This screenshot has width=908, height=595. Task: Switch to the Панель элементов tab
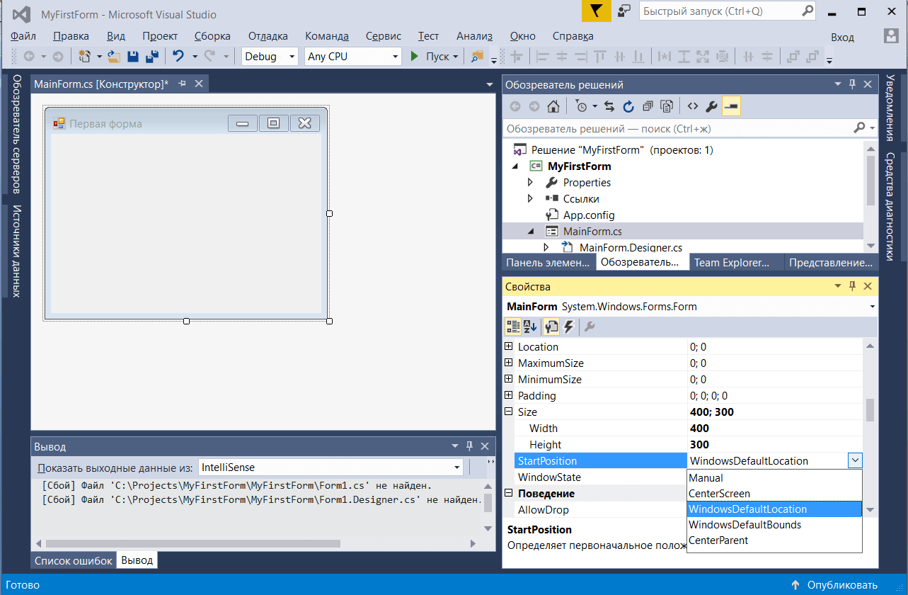pos(548,262)
